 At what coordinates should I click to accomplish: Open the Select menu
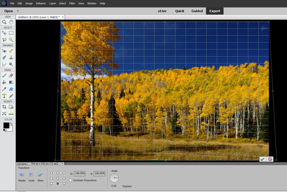[62, 3]
